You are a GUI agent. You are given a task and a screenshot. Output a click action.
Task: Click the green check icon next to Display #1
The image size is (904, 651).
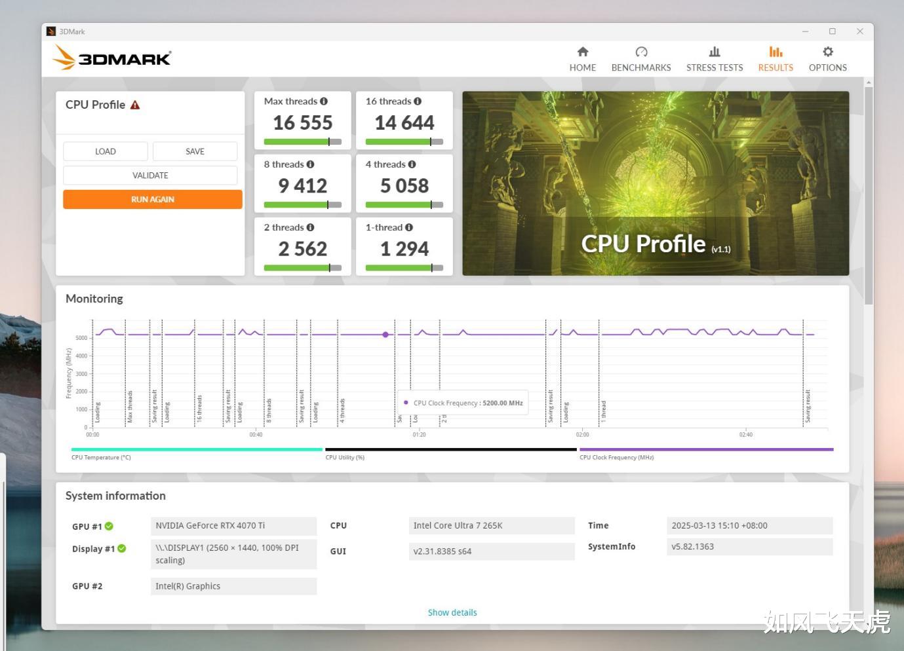tap(122, 549)
